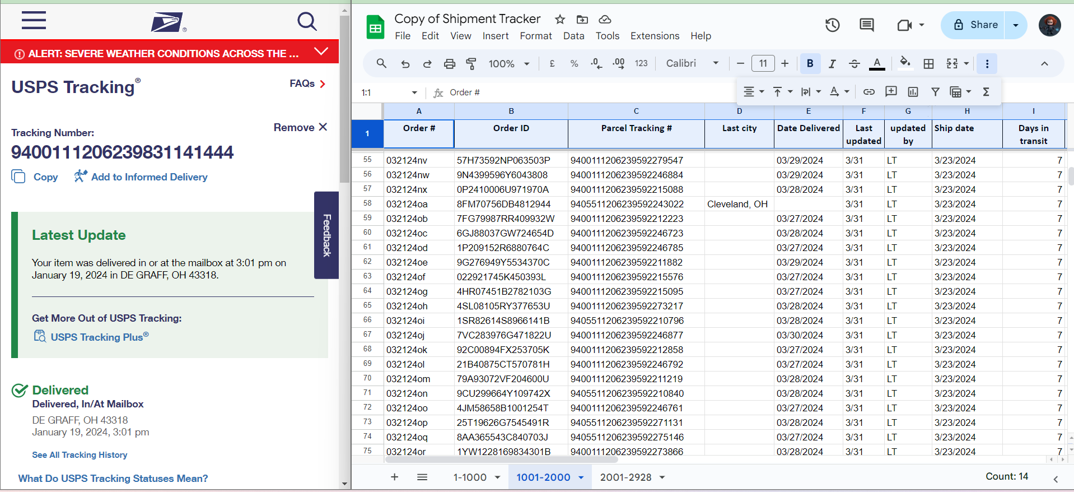Viewport: 1074px width, 492px height.
Task: Decrease the font size
Action: 740,64
